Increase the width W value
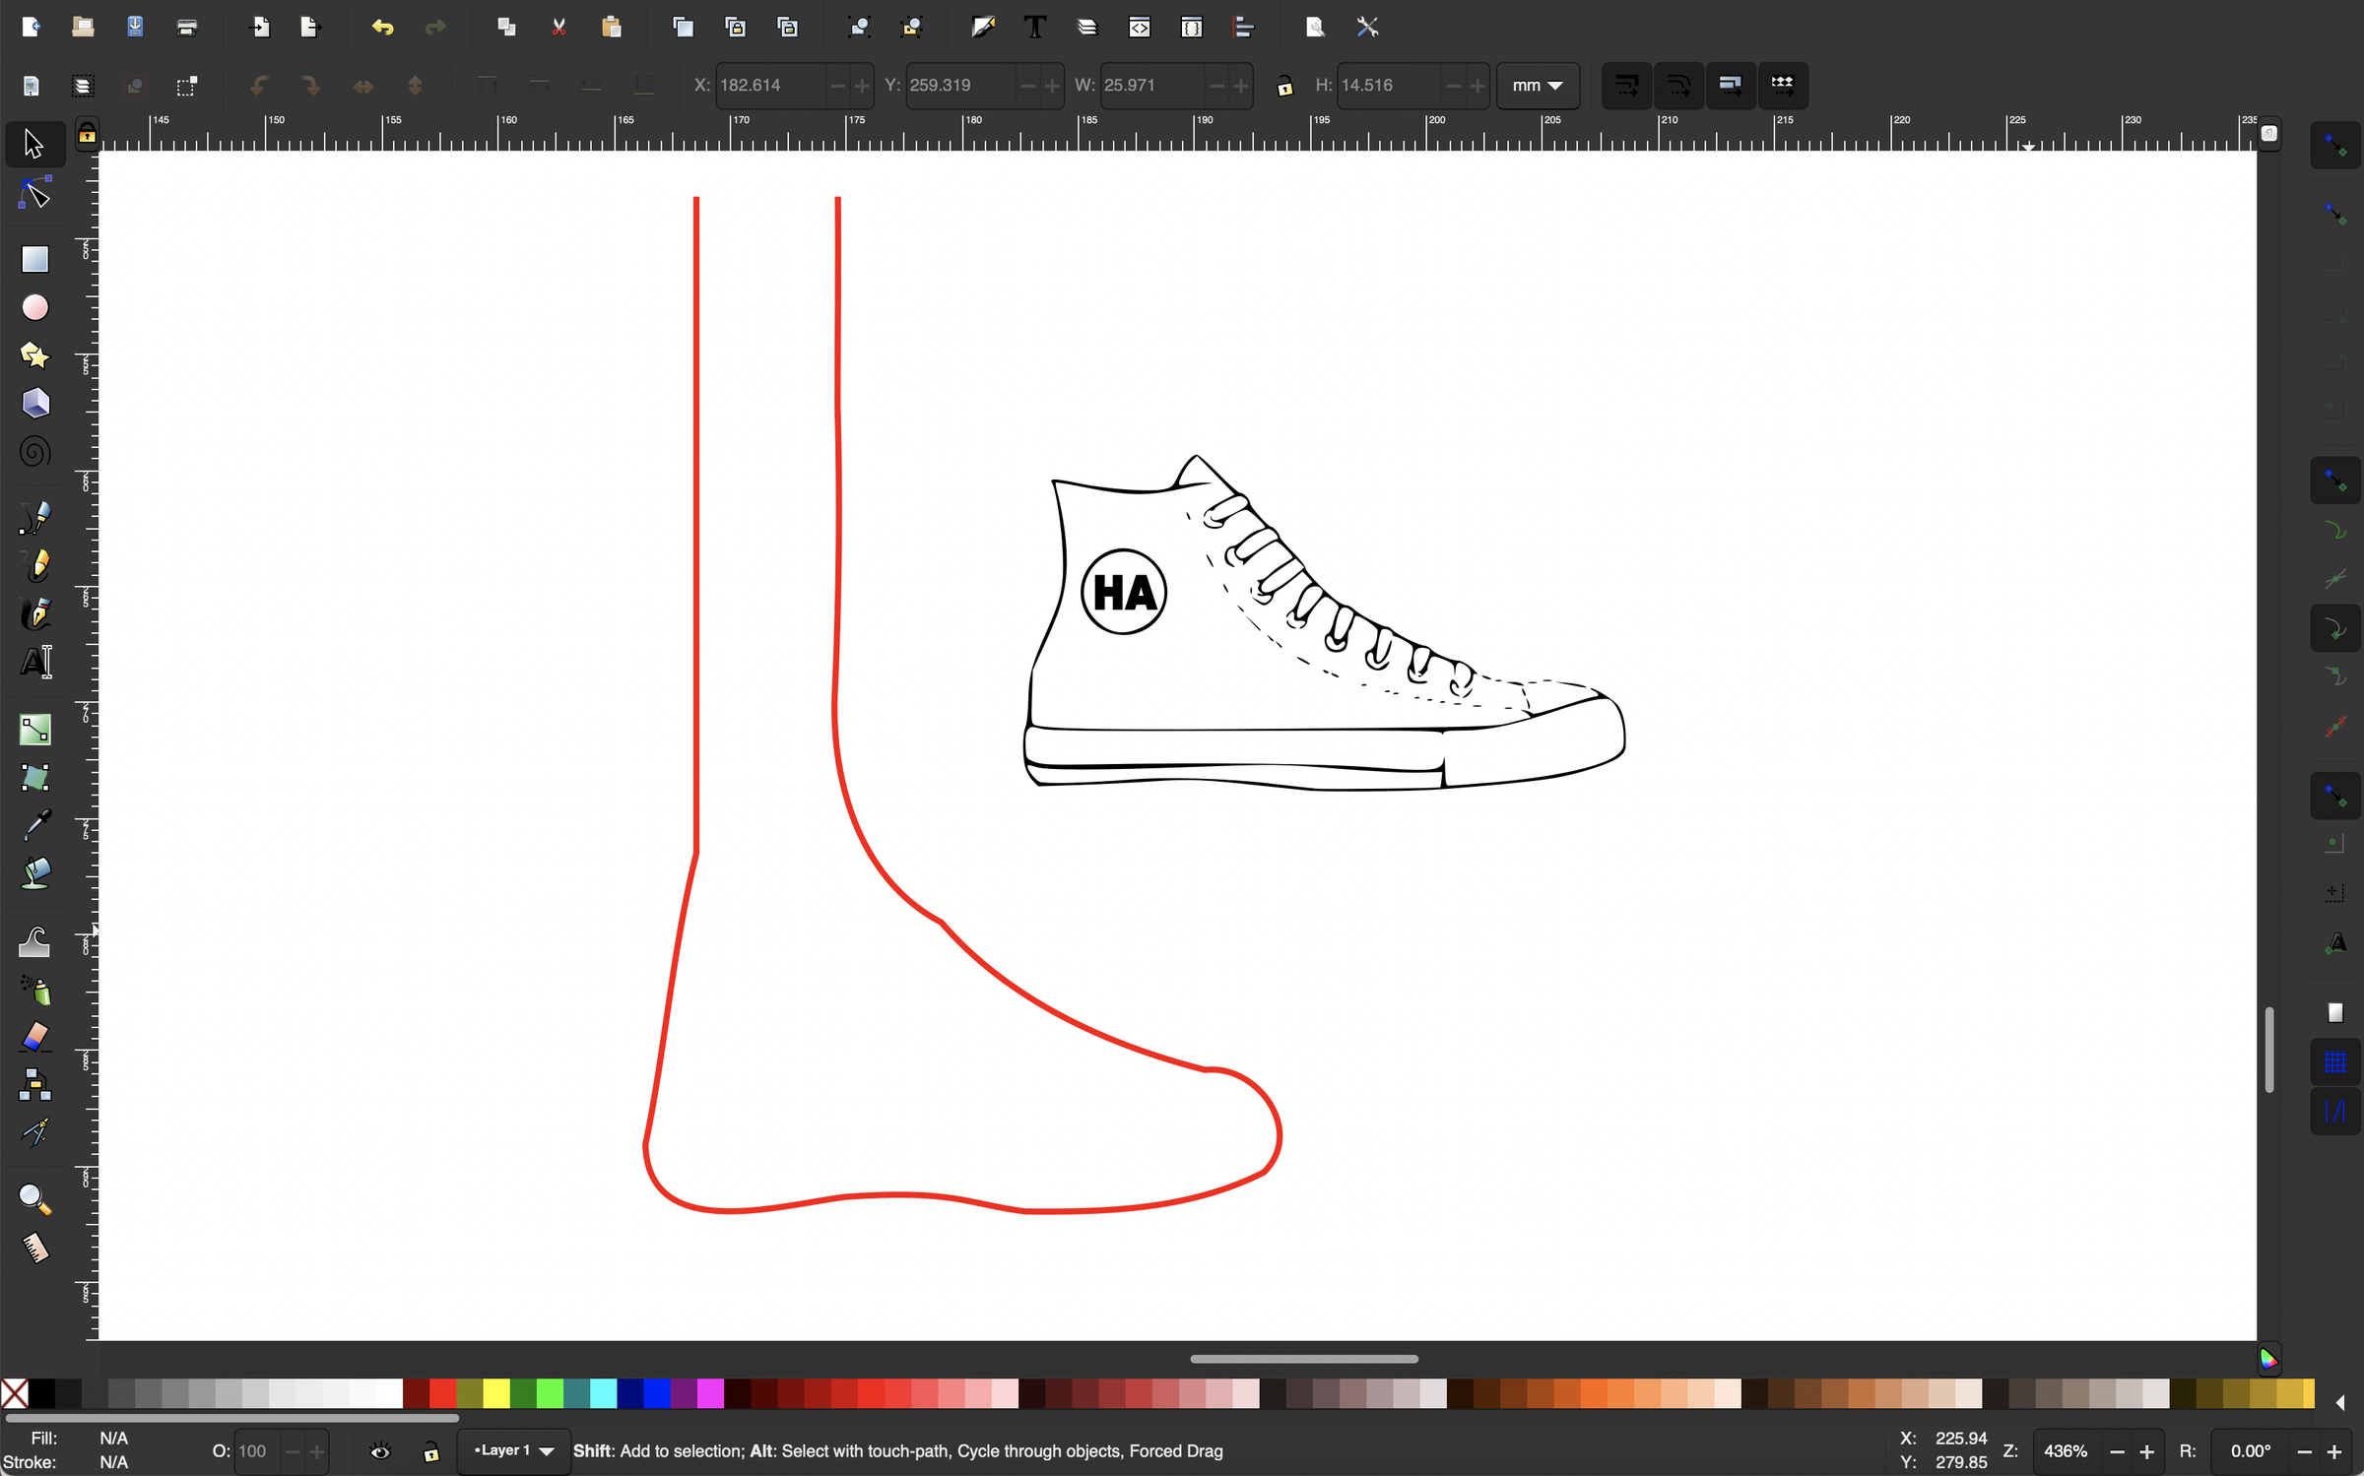2364x1476 pixels. click(x=1241, y=87)
